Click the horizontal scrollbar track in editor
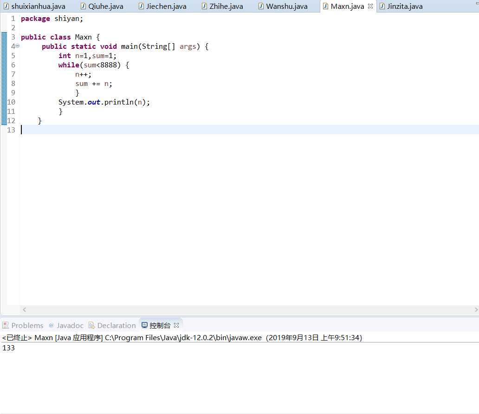Viewport: 479px width, 414px height. [250, 309]
